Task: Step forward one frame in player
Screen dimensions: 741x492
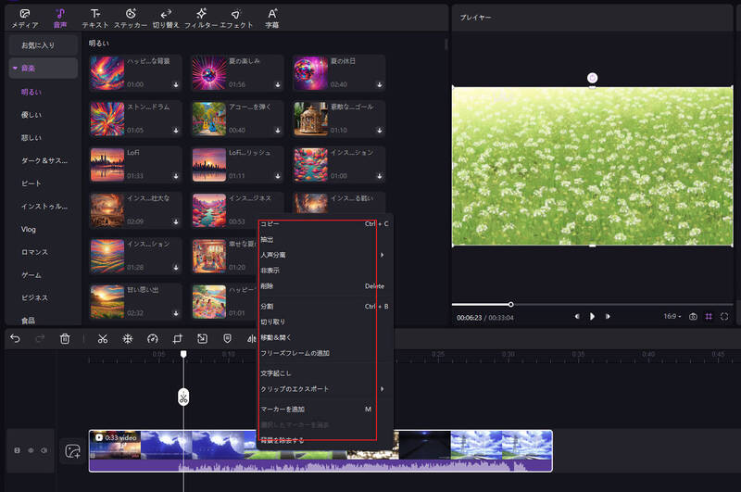Action: pyautogui.click(x=608, y=316)
